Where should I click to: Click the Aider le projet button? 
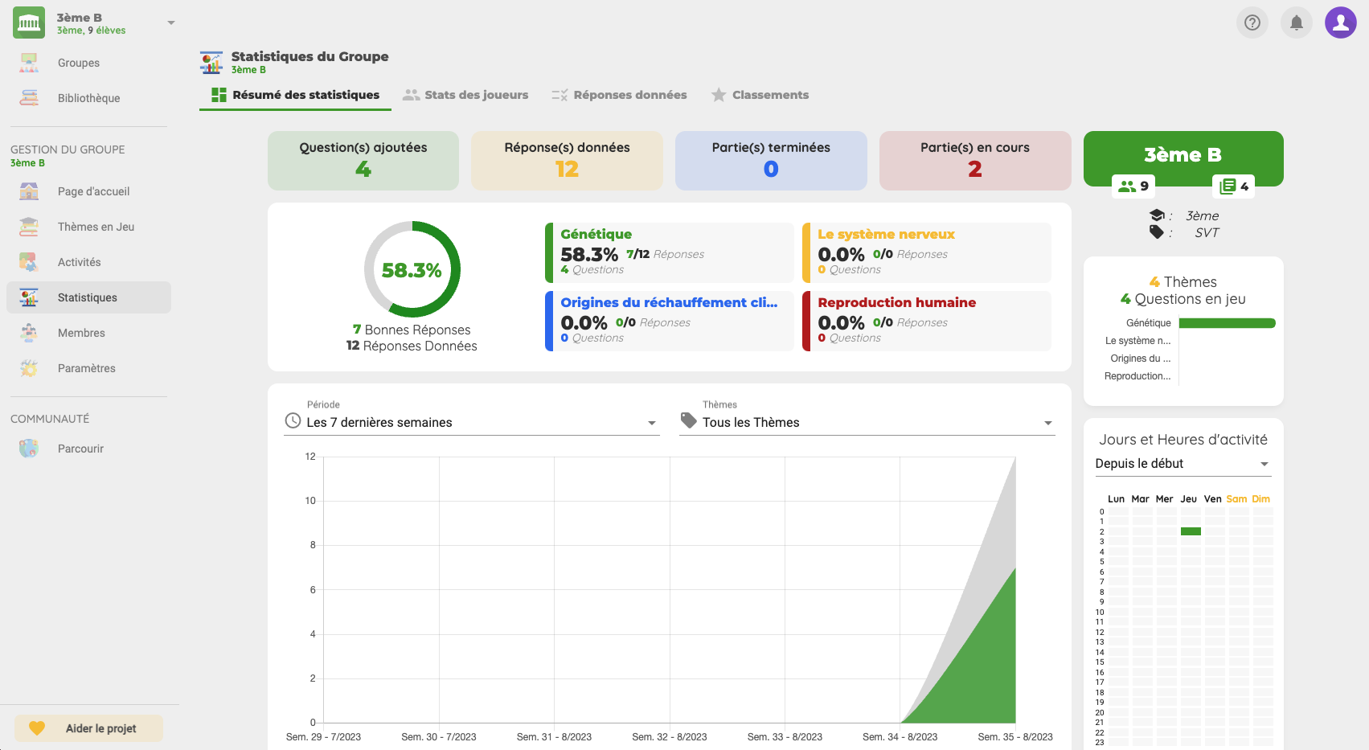89,728
